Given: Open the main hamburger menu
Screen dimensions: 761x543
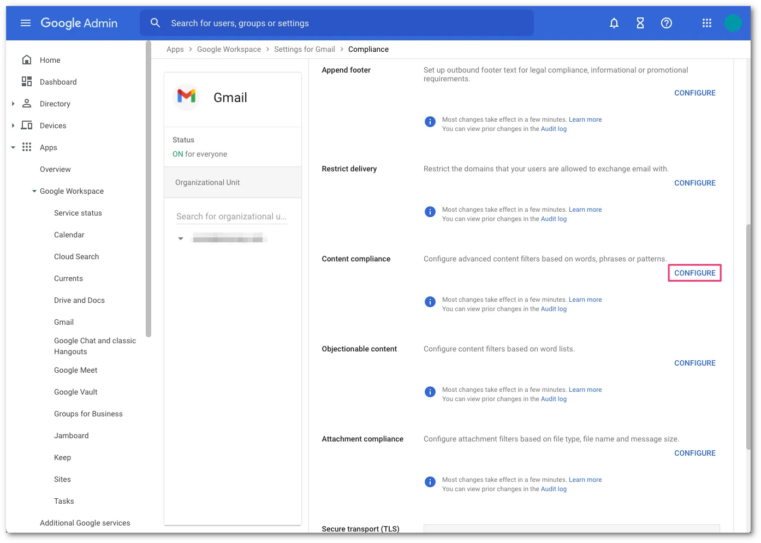Looking at the screenshot, I should tap(26, 23).
